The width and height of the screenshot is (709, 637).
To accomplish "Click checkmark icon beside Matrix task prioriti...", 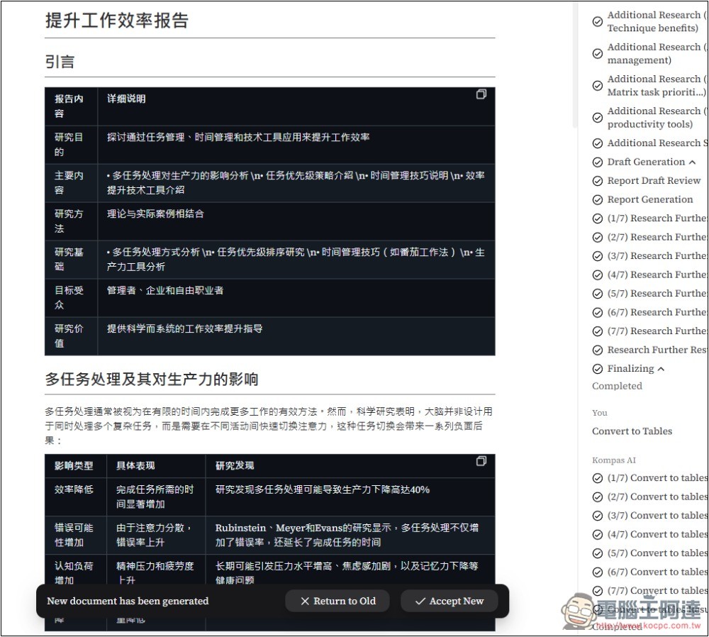I will (597, 86).
